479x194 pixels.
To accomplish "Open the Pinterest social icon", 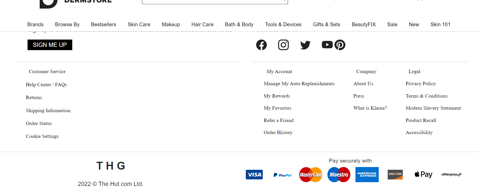I will click(x=340, y=45).
